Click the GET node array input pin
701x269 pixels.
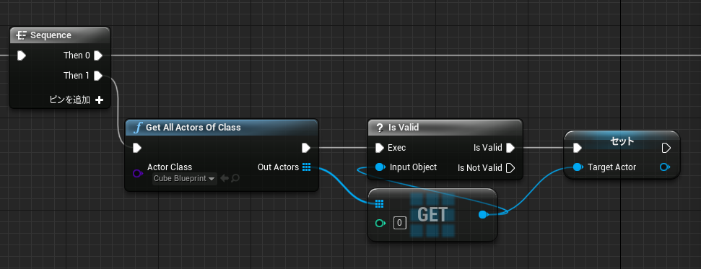pyautogui.click(x=379, y=204)
